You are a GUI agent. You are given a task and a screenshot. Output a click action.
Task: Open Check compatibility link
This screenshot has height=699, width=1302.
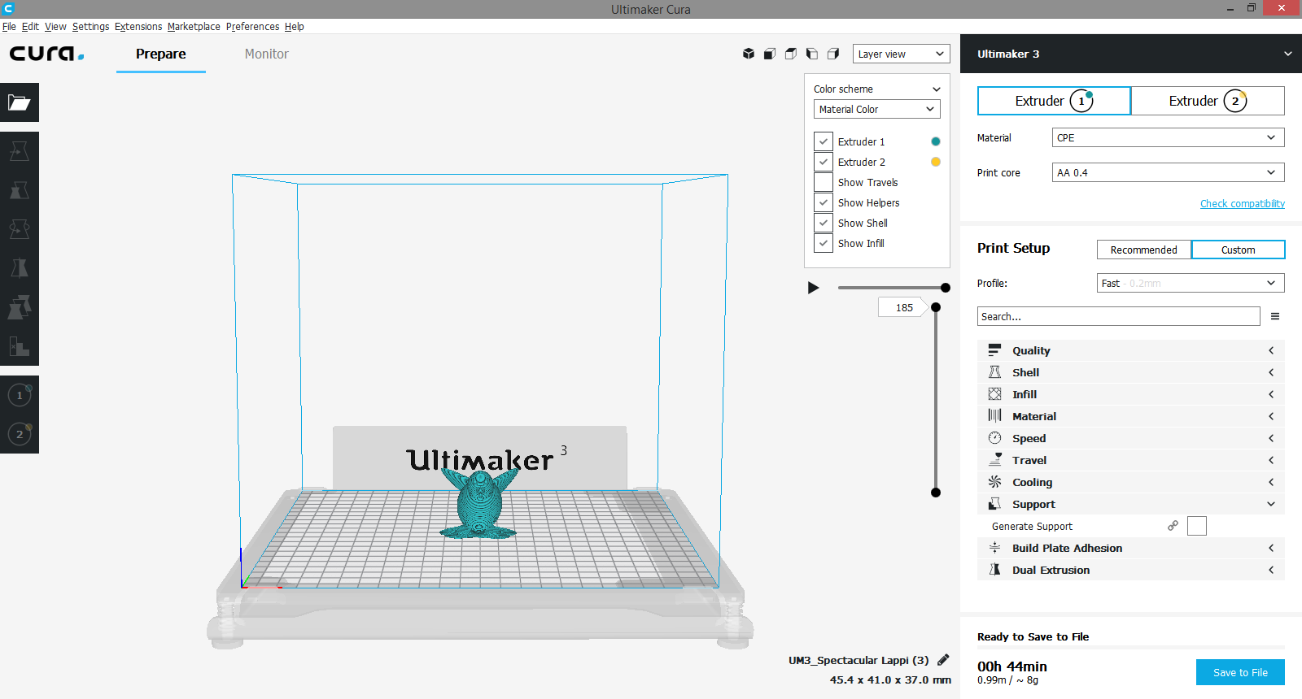tap(1243, 203)
